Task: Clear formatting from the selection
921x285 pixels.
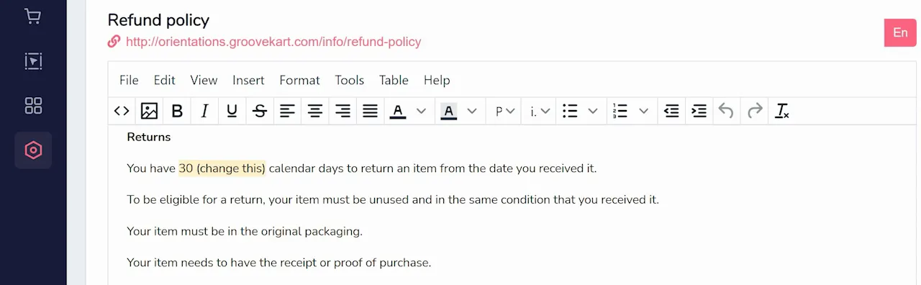Action: pos(782,111)
